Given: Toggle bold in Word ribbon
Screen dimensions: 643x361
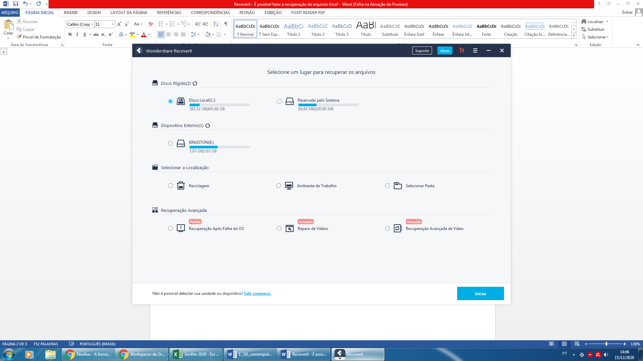Looking at the screenshot, I should coord(70,34).
